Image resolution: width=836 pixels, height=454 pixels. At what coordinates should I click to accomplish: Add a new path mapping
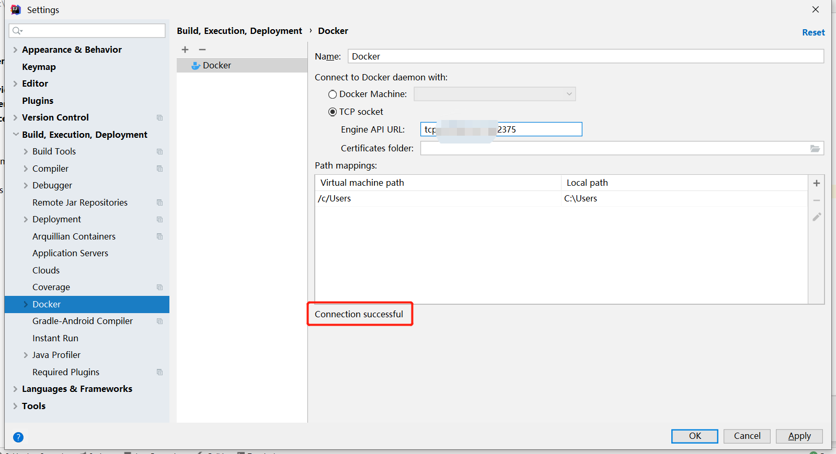pos(817,183)
